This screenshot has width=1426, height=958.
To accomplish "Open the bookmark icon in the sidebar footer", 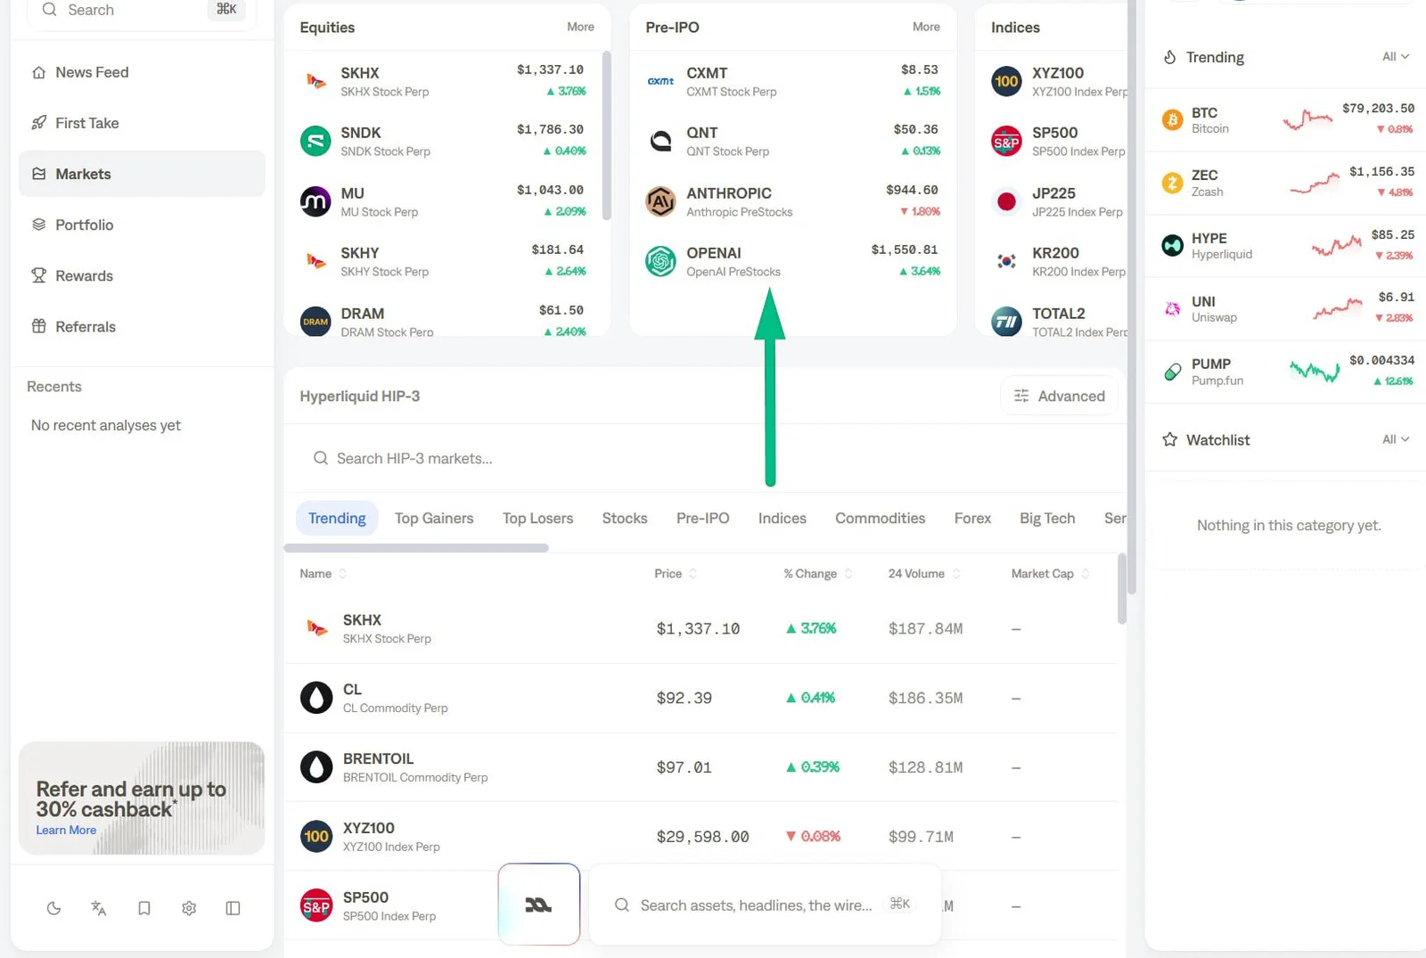I will (143, 908).
